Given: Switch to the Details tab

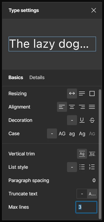Looking at the screenshot, I should coord(37,77).
